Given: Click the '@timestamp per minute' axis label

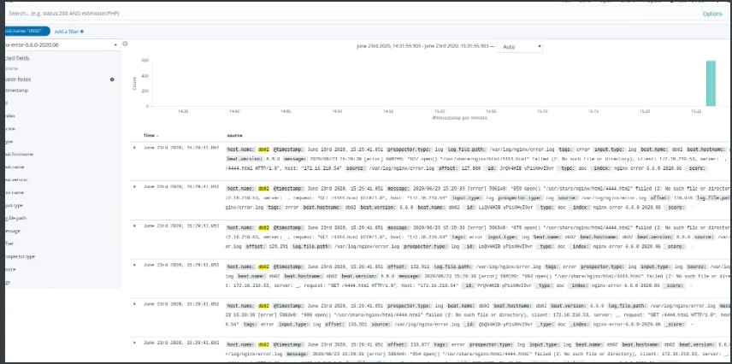Looking at the screenshot, I should [460, 118].
